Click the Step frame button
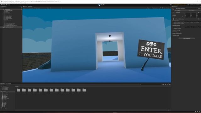This screenshot has height=113, width=201. [103, 5]
